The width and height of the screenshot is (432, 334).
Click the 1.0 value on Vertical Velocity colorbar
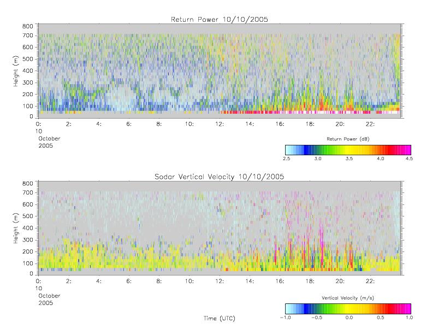(x=409, y=318)
